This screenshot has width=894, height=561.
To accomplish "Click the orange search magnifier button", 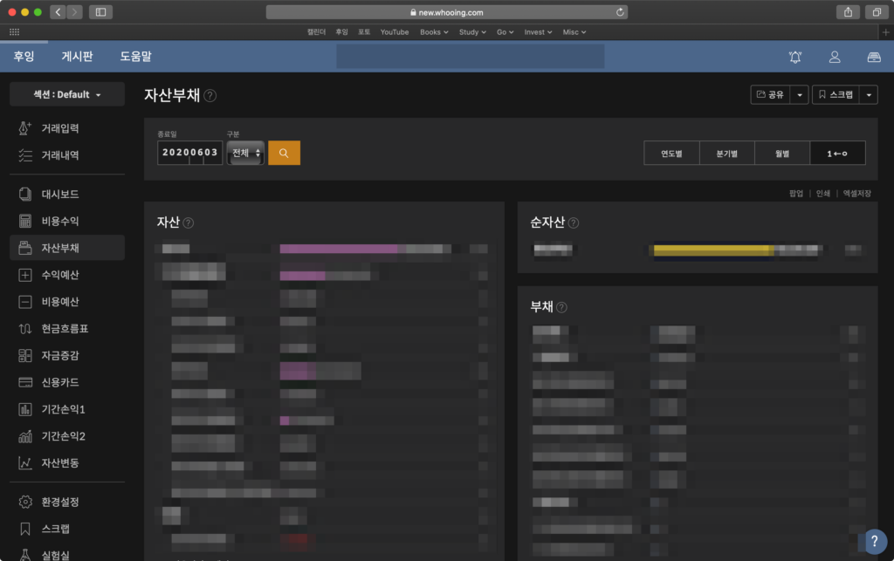I will (x=284, y=153).
